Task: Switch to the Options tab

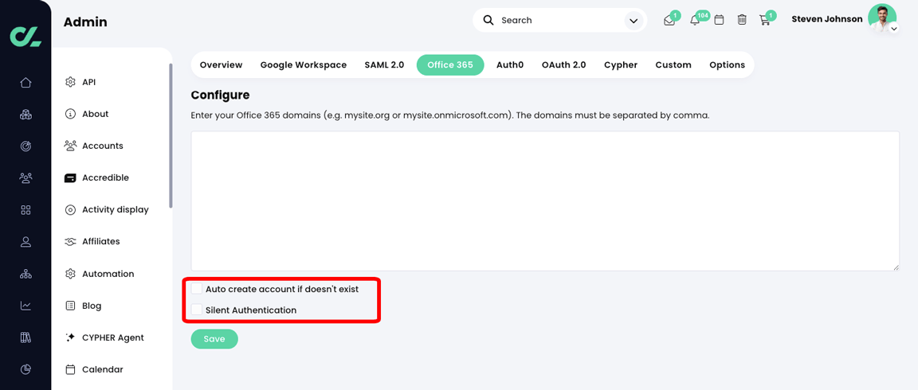Action: [727, 65]
